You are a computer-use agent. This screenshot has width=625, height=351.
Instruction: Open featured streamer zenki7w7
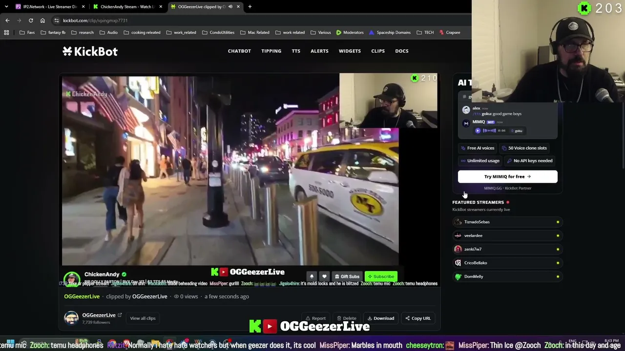pos(507,249)
